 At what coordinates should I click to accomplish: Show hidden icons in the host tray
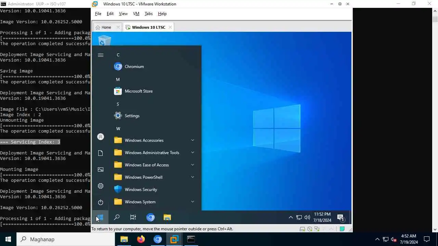click(x=377, y=239)
